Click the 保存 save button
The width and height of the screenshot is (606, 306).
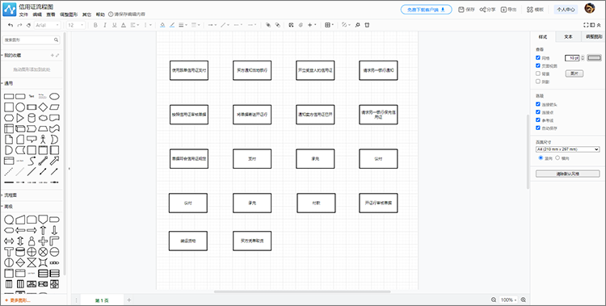(x=466, y=9)
